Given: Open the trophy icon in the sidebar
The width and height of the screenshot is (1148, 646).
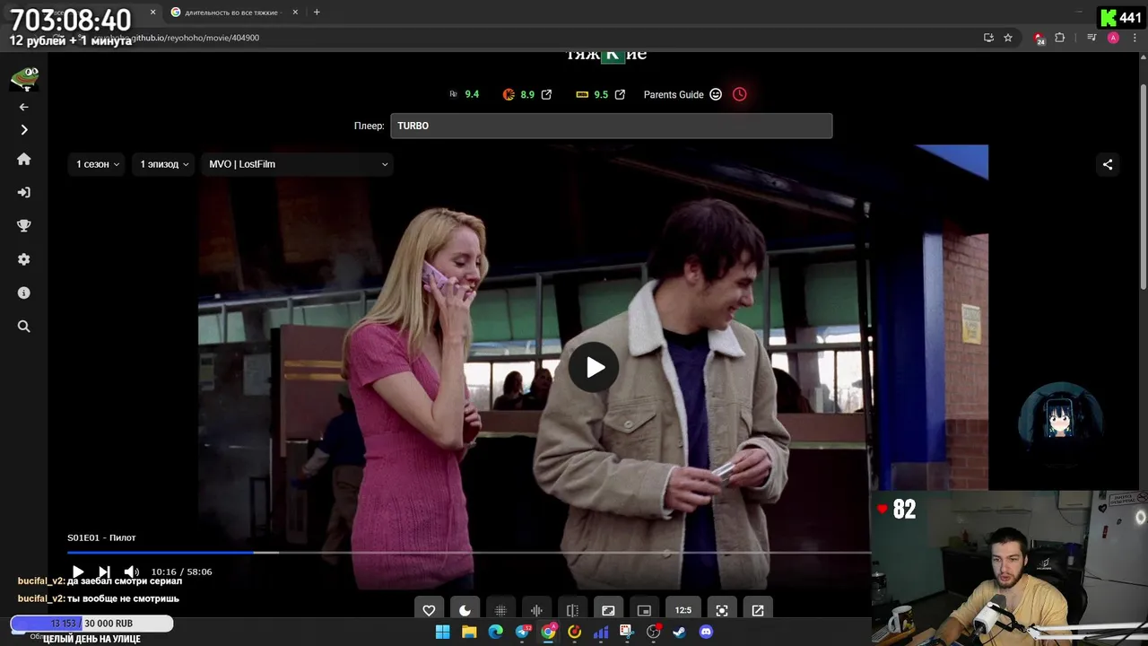Looking at the screenshot, I should (x=24, y=226).
